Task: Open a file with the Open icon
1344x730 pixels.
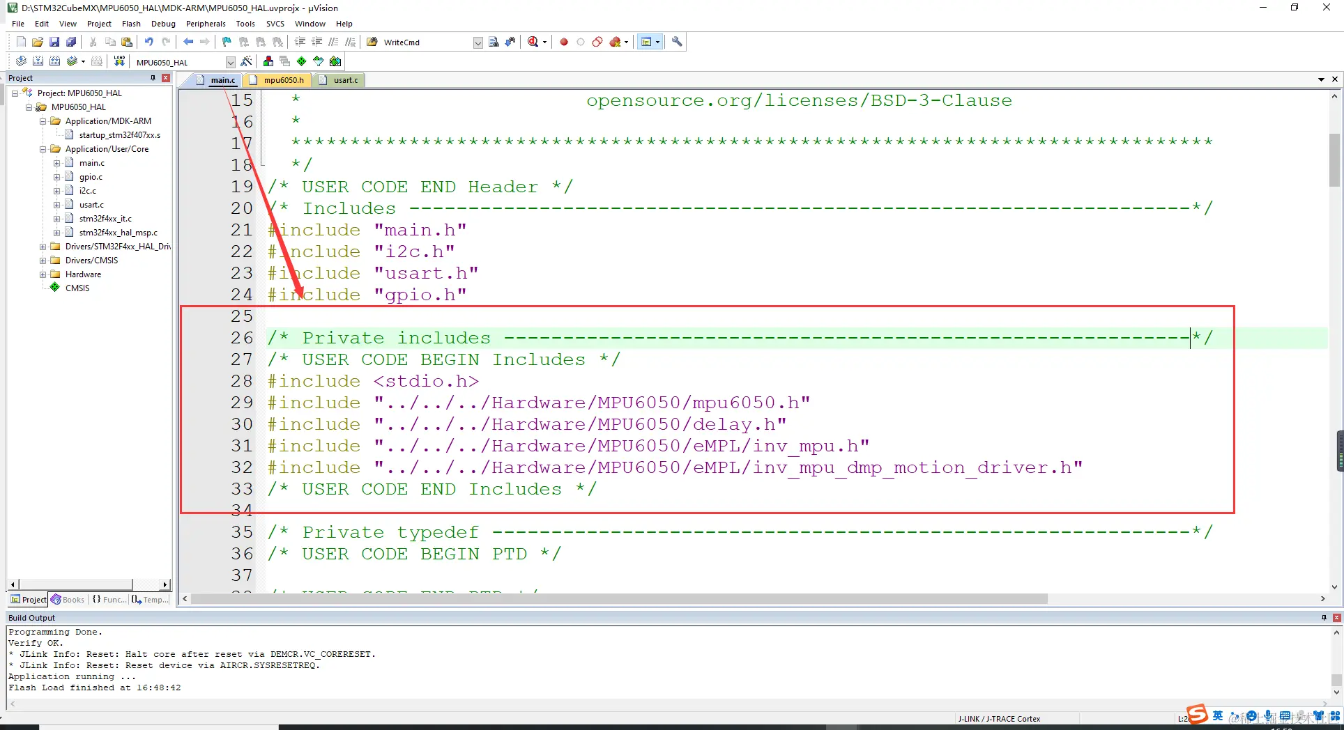Action: (x=38, y=42)
